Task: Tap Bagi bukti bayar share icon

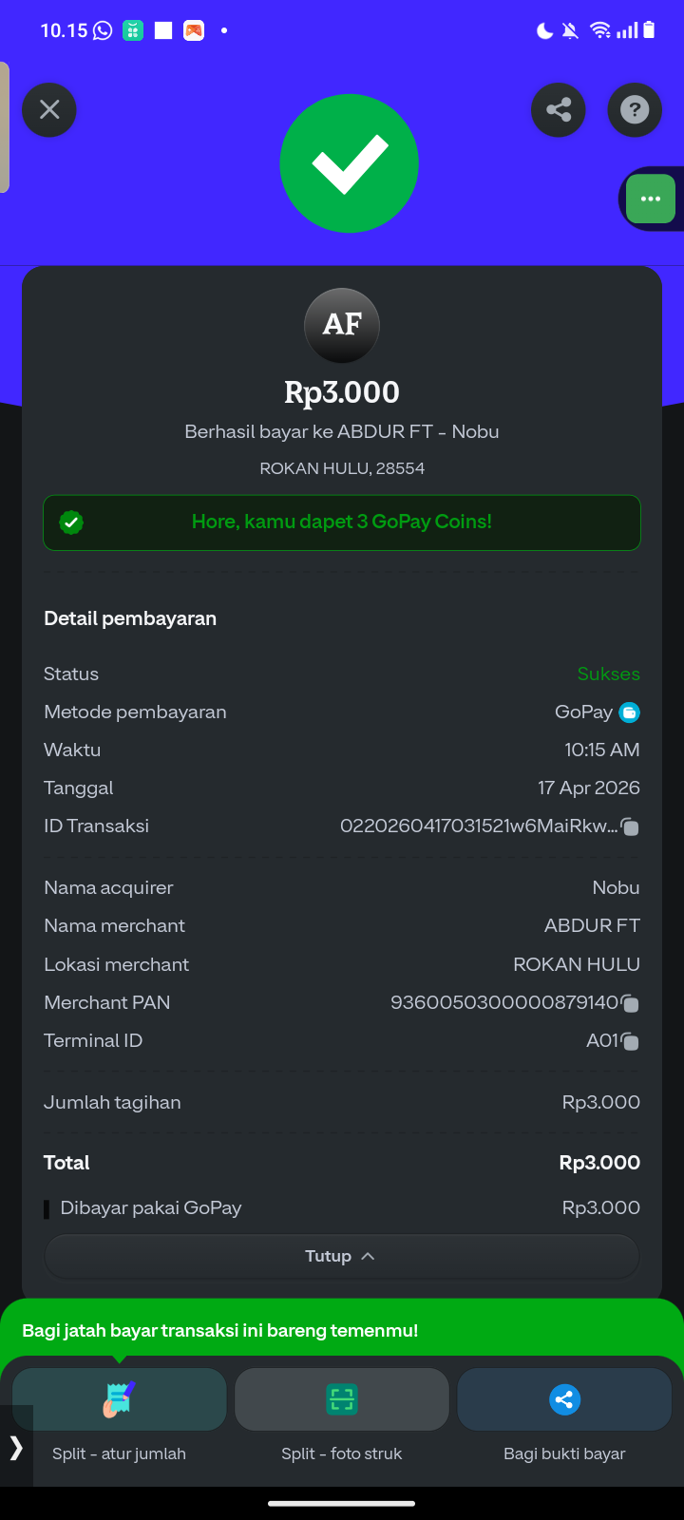Action: click(564, 1399)
